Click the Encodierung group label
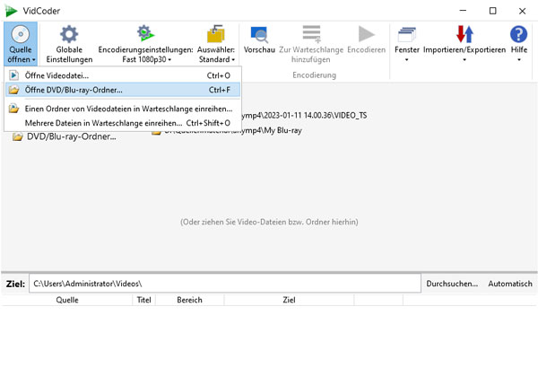Viewport: 538px width, 368px height. point(315,74)
